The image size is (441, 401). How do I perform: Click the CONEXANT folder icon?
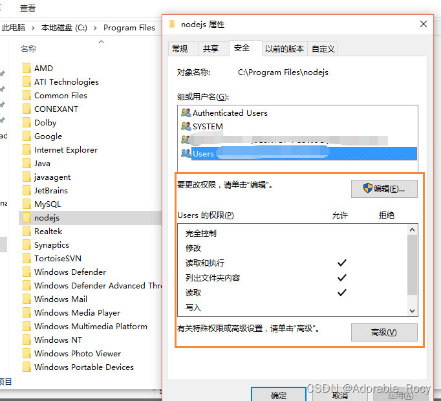tap(27, 109)
